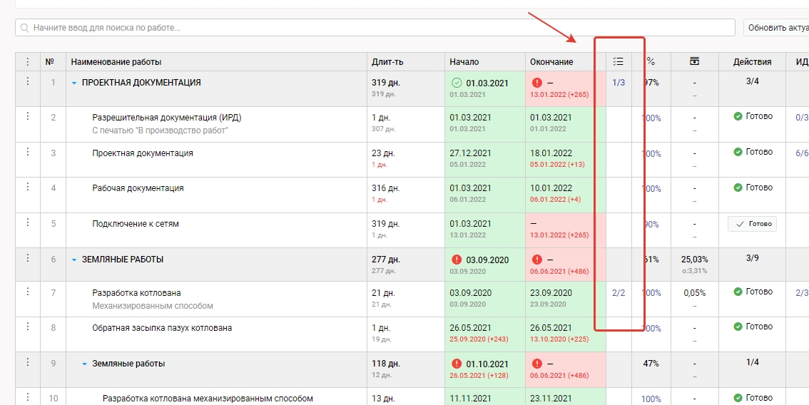Image resolution: width=809 pixels, height=405 pixels.
Task: Open three-dot menu for Разработка котлована row 7
Action: coord(28,292)
